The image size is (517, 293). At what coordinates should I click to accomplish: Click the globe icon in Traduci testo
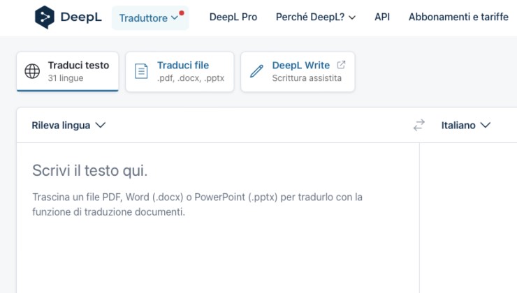pos(32,71)
